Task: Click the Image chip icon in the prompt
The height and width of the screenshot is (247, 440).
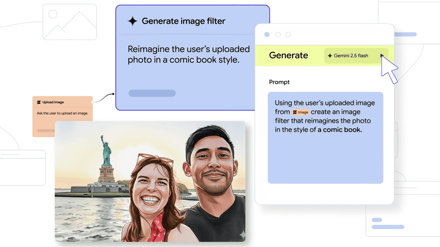Action: 294,112
